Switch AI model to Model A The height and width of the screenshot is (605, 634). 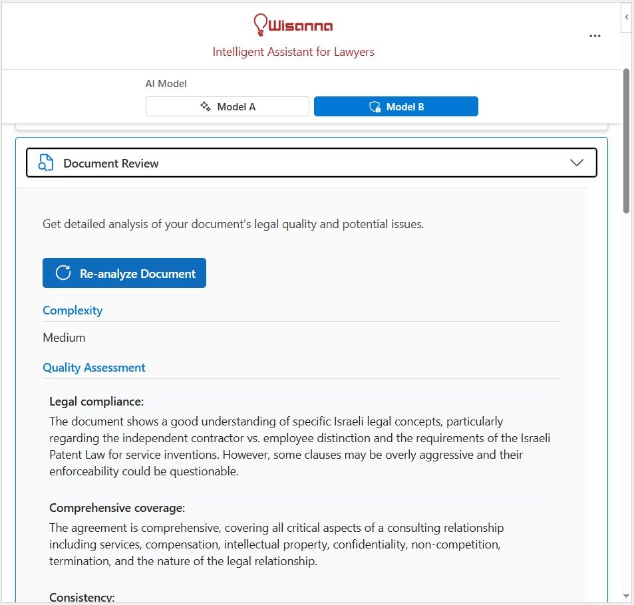click(x=228, y=106)
